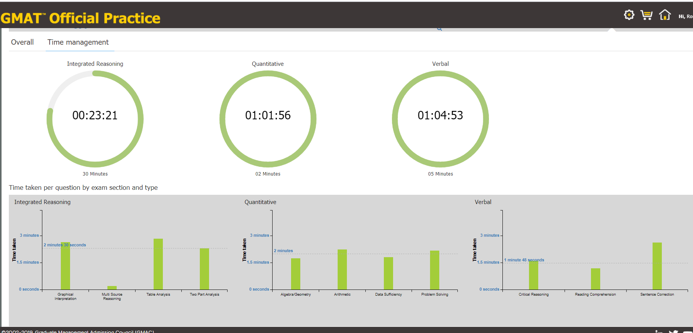Select the Problem Solving bar
Viewport: 693px width, 333px height.
(435, 270)
